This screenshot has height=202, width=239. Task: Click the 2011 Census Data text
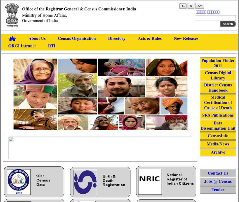pos(43,180)
